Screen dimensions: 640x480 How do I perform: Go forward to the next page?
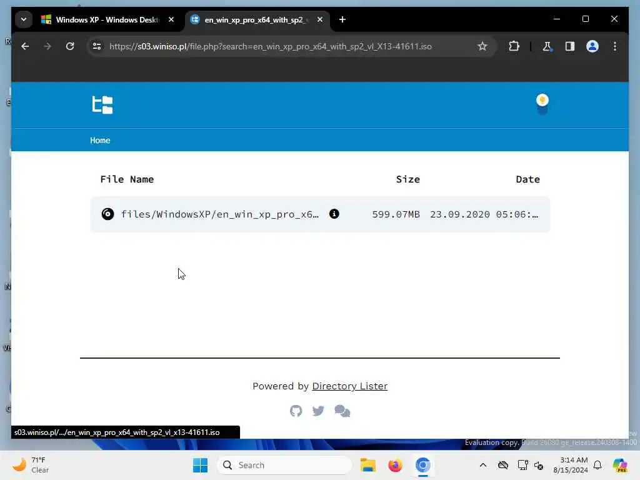pyautogui.click(x=47, y=46)
